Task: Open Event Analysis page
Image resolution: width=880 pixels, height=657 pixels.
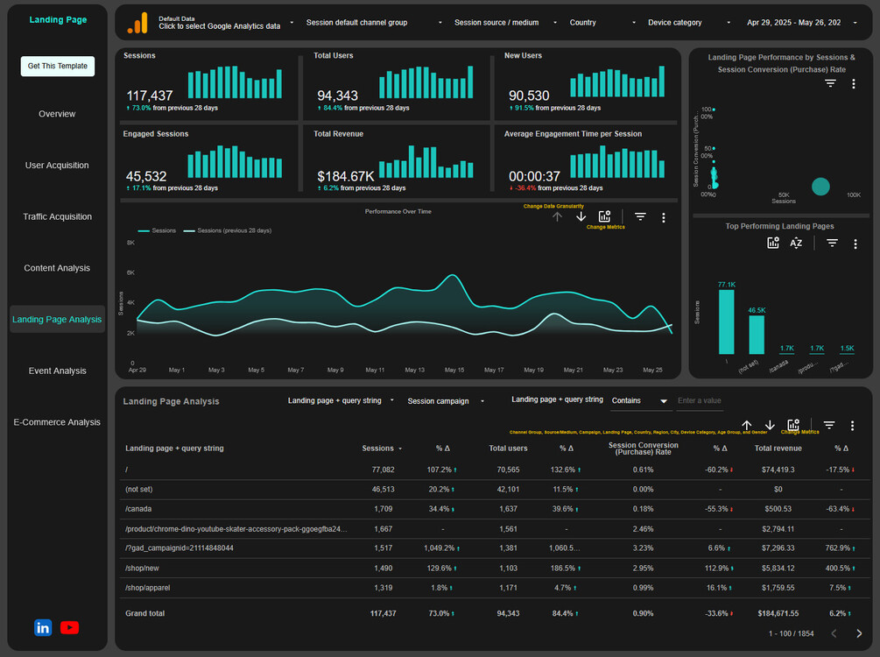Action: click(57, 371)
